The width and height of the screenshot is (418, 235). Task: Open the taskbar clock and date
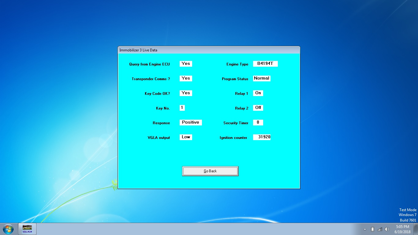(402, 229)
